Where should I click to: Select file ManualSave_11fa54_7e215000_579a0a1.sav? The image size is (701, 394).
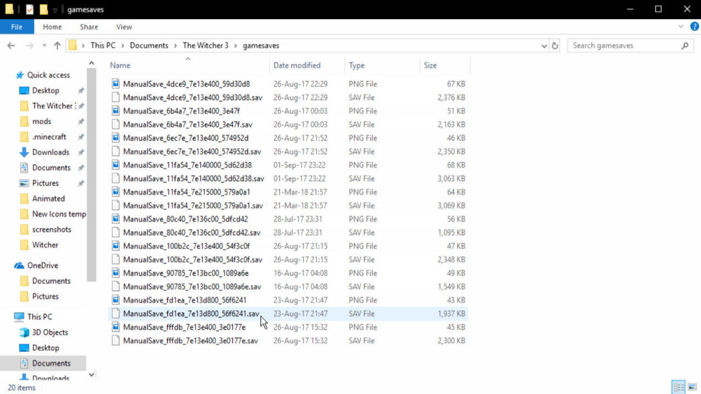coord(193,206)
